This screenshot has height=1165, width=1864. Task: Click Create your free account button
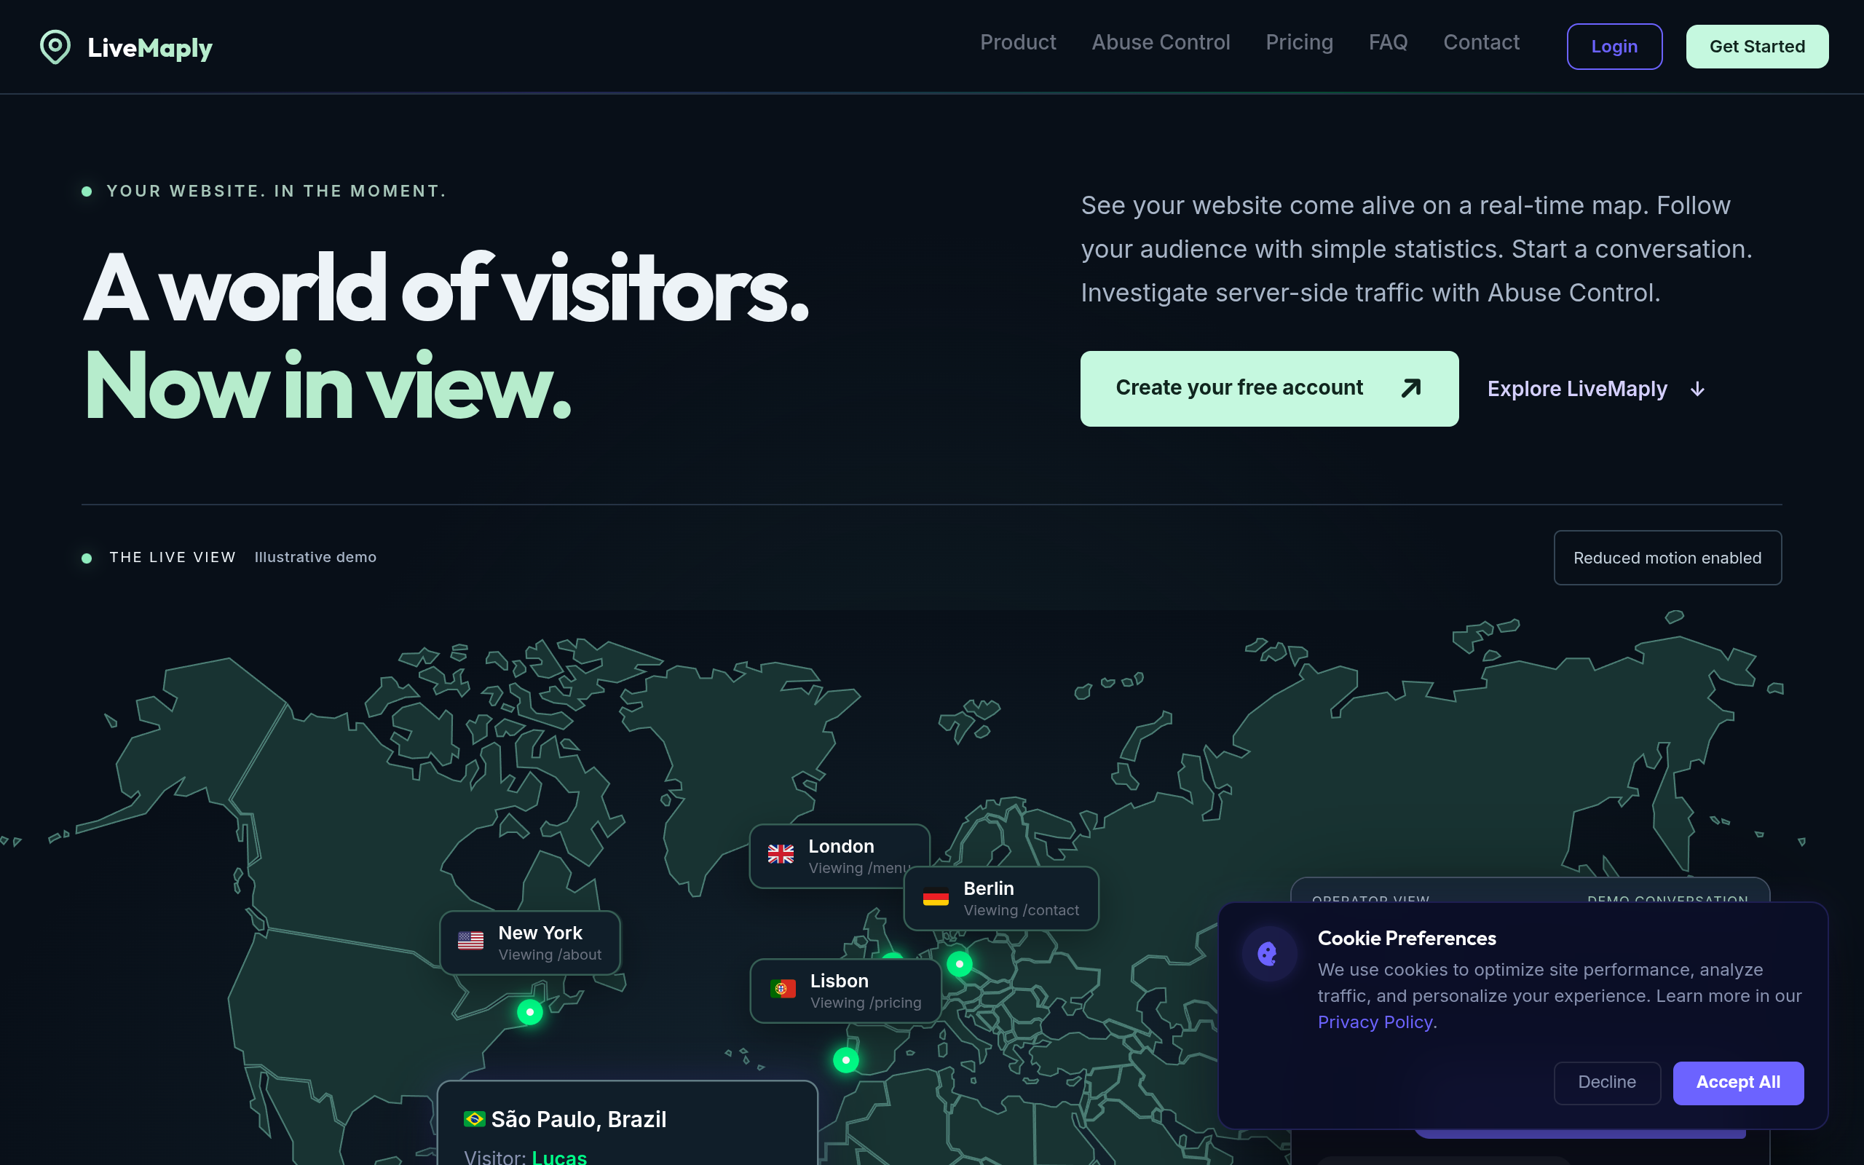click(x=1268, y=388)
